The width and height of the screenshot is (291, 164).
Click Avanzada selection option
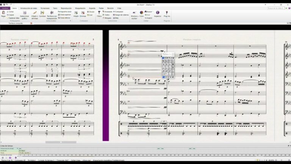[107, 12]
